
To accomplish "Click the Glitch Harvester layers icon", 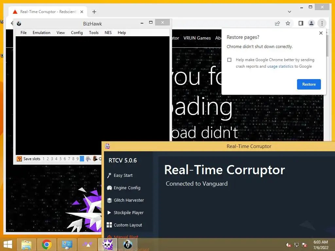I will click(x=109, y=200).
